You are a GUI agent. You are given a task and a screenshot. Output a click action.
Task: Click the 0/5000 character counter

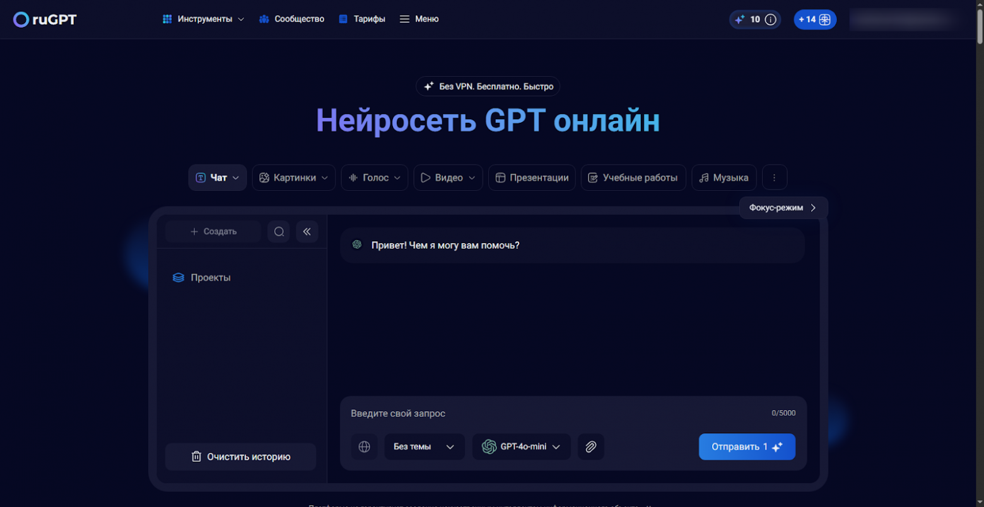point(783,413)
